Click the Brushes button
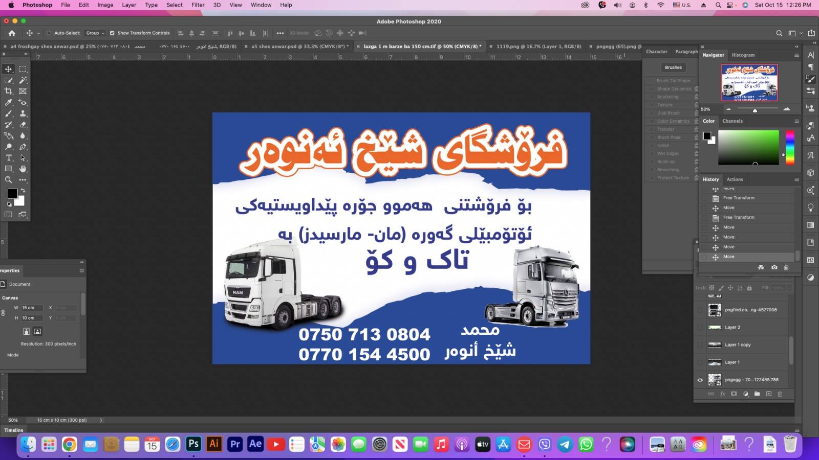 point(673,67)
